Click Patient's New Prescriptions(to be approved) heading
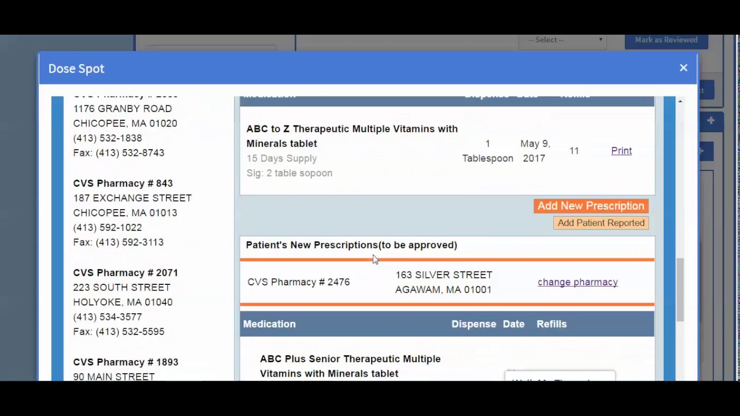 coord(351,245)
